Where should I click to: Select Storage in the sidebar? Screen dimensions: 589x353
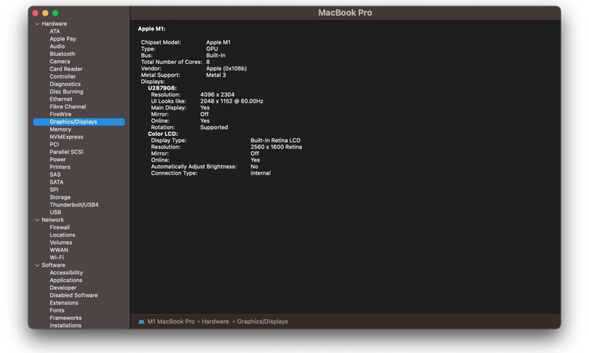59,197
